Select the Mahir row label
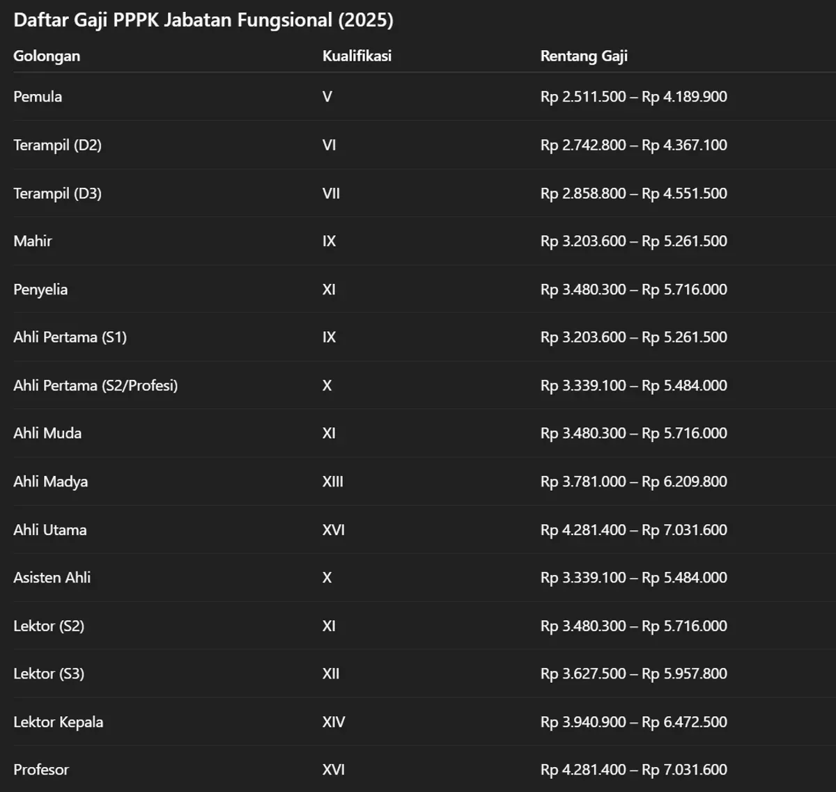 (33, 241)
